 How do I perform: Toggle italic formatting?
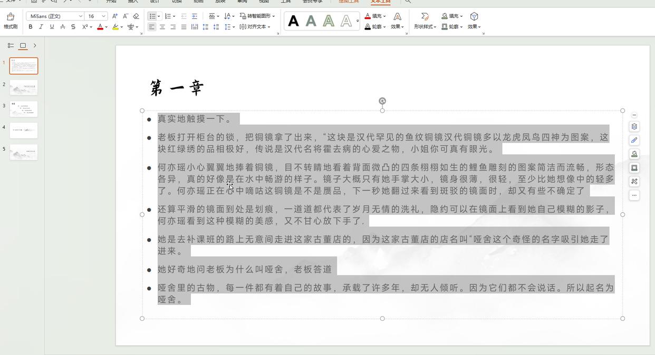(x=41, y=27)
